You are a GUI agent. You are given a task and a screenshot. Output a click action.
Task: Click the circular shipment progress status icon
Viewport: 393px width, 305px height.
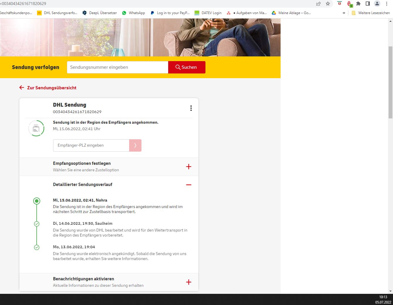coord(36,128)
